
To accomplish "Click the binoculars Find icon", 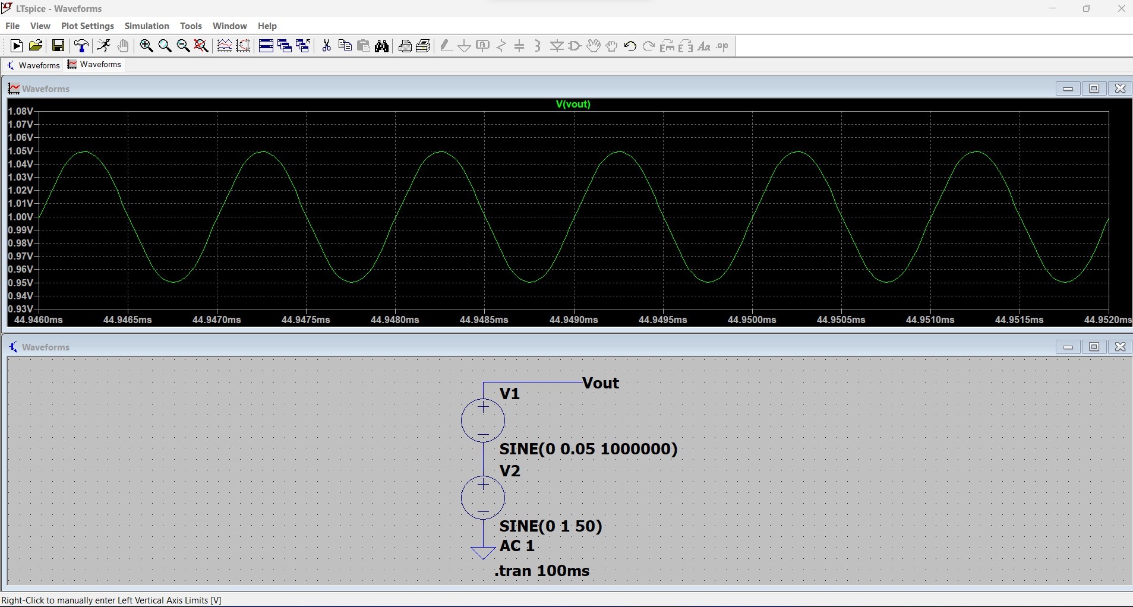I will (382, 46).
